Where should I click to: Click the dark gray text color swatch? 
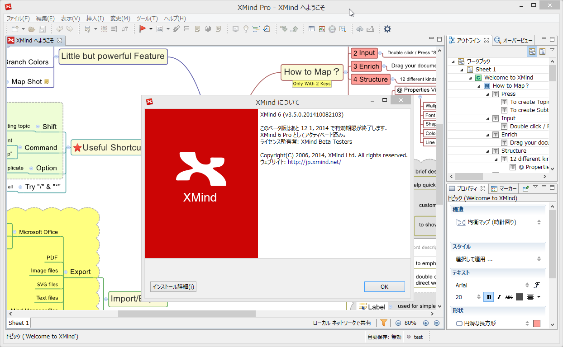coord(520,297)
